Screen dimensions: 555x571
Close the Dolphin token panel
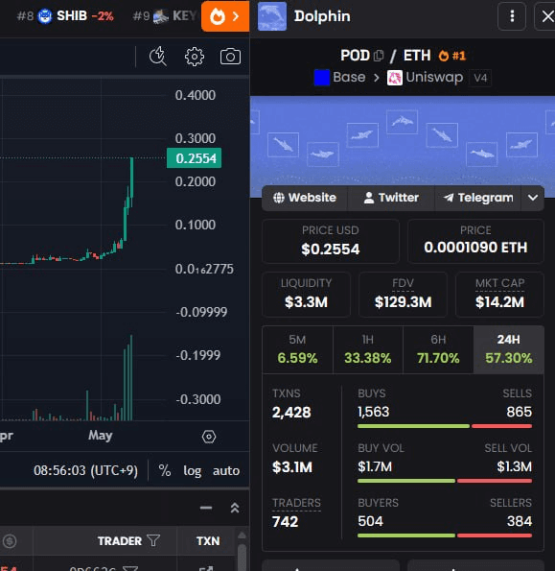tap(547, 16)
